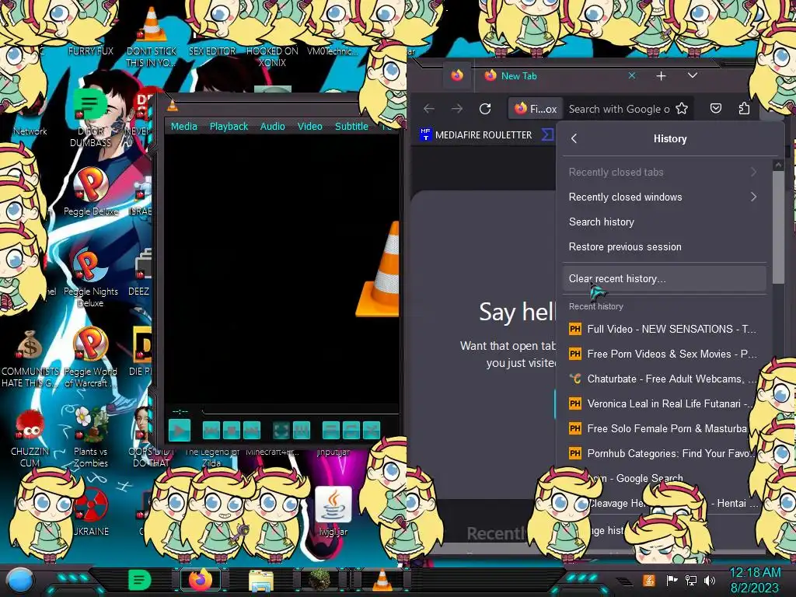Click the History panel scrollbar up arrow
Screen dimensions: 796x597
coord(777,166)
